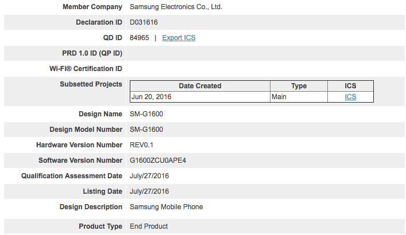The image size is (406, 235).
Task: Click hardware version REV0.1
Action: tap(142, 145)
